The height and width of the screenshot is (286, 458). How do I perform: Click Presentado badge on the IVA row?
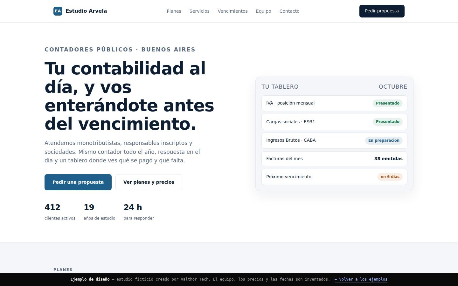tap(388, 103)
